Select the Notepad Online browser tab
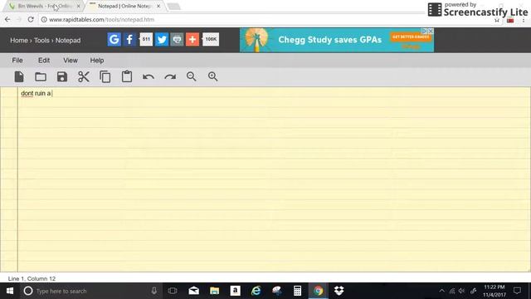Viewport: 531px width, 299px height. tap(124, 6)
